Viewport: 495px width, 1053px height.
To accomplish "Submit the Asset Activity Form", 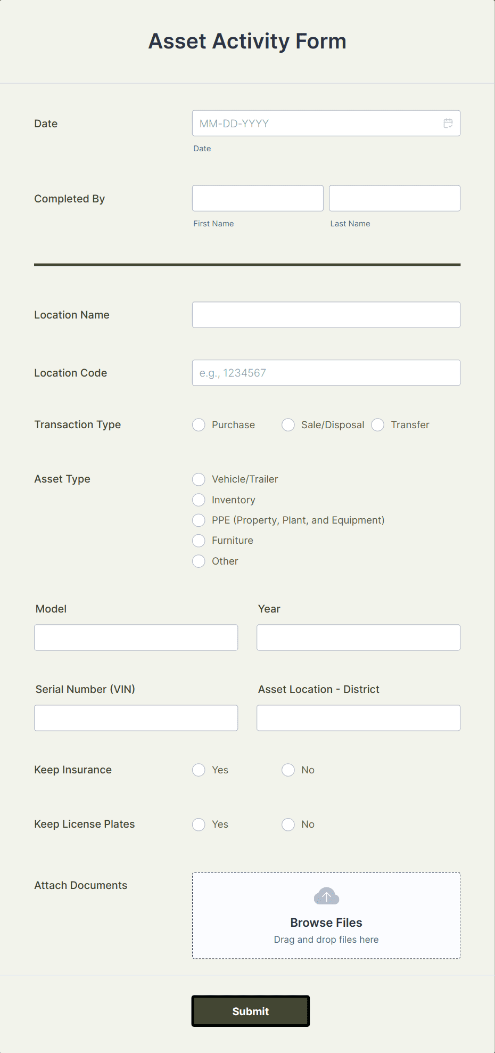I will coord(250,1011).
